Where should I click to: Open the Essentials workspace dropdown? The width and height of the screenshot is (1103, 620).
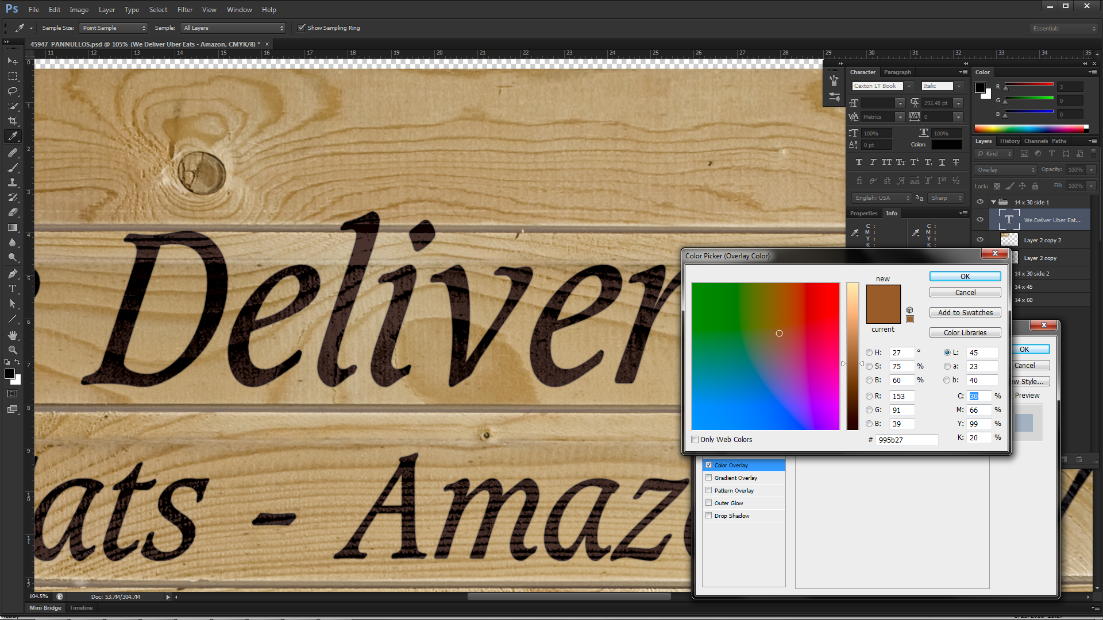(1063, 28)
